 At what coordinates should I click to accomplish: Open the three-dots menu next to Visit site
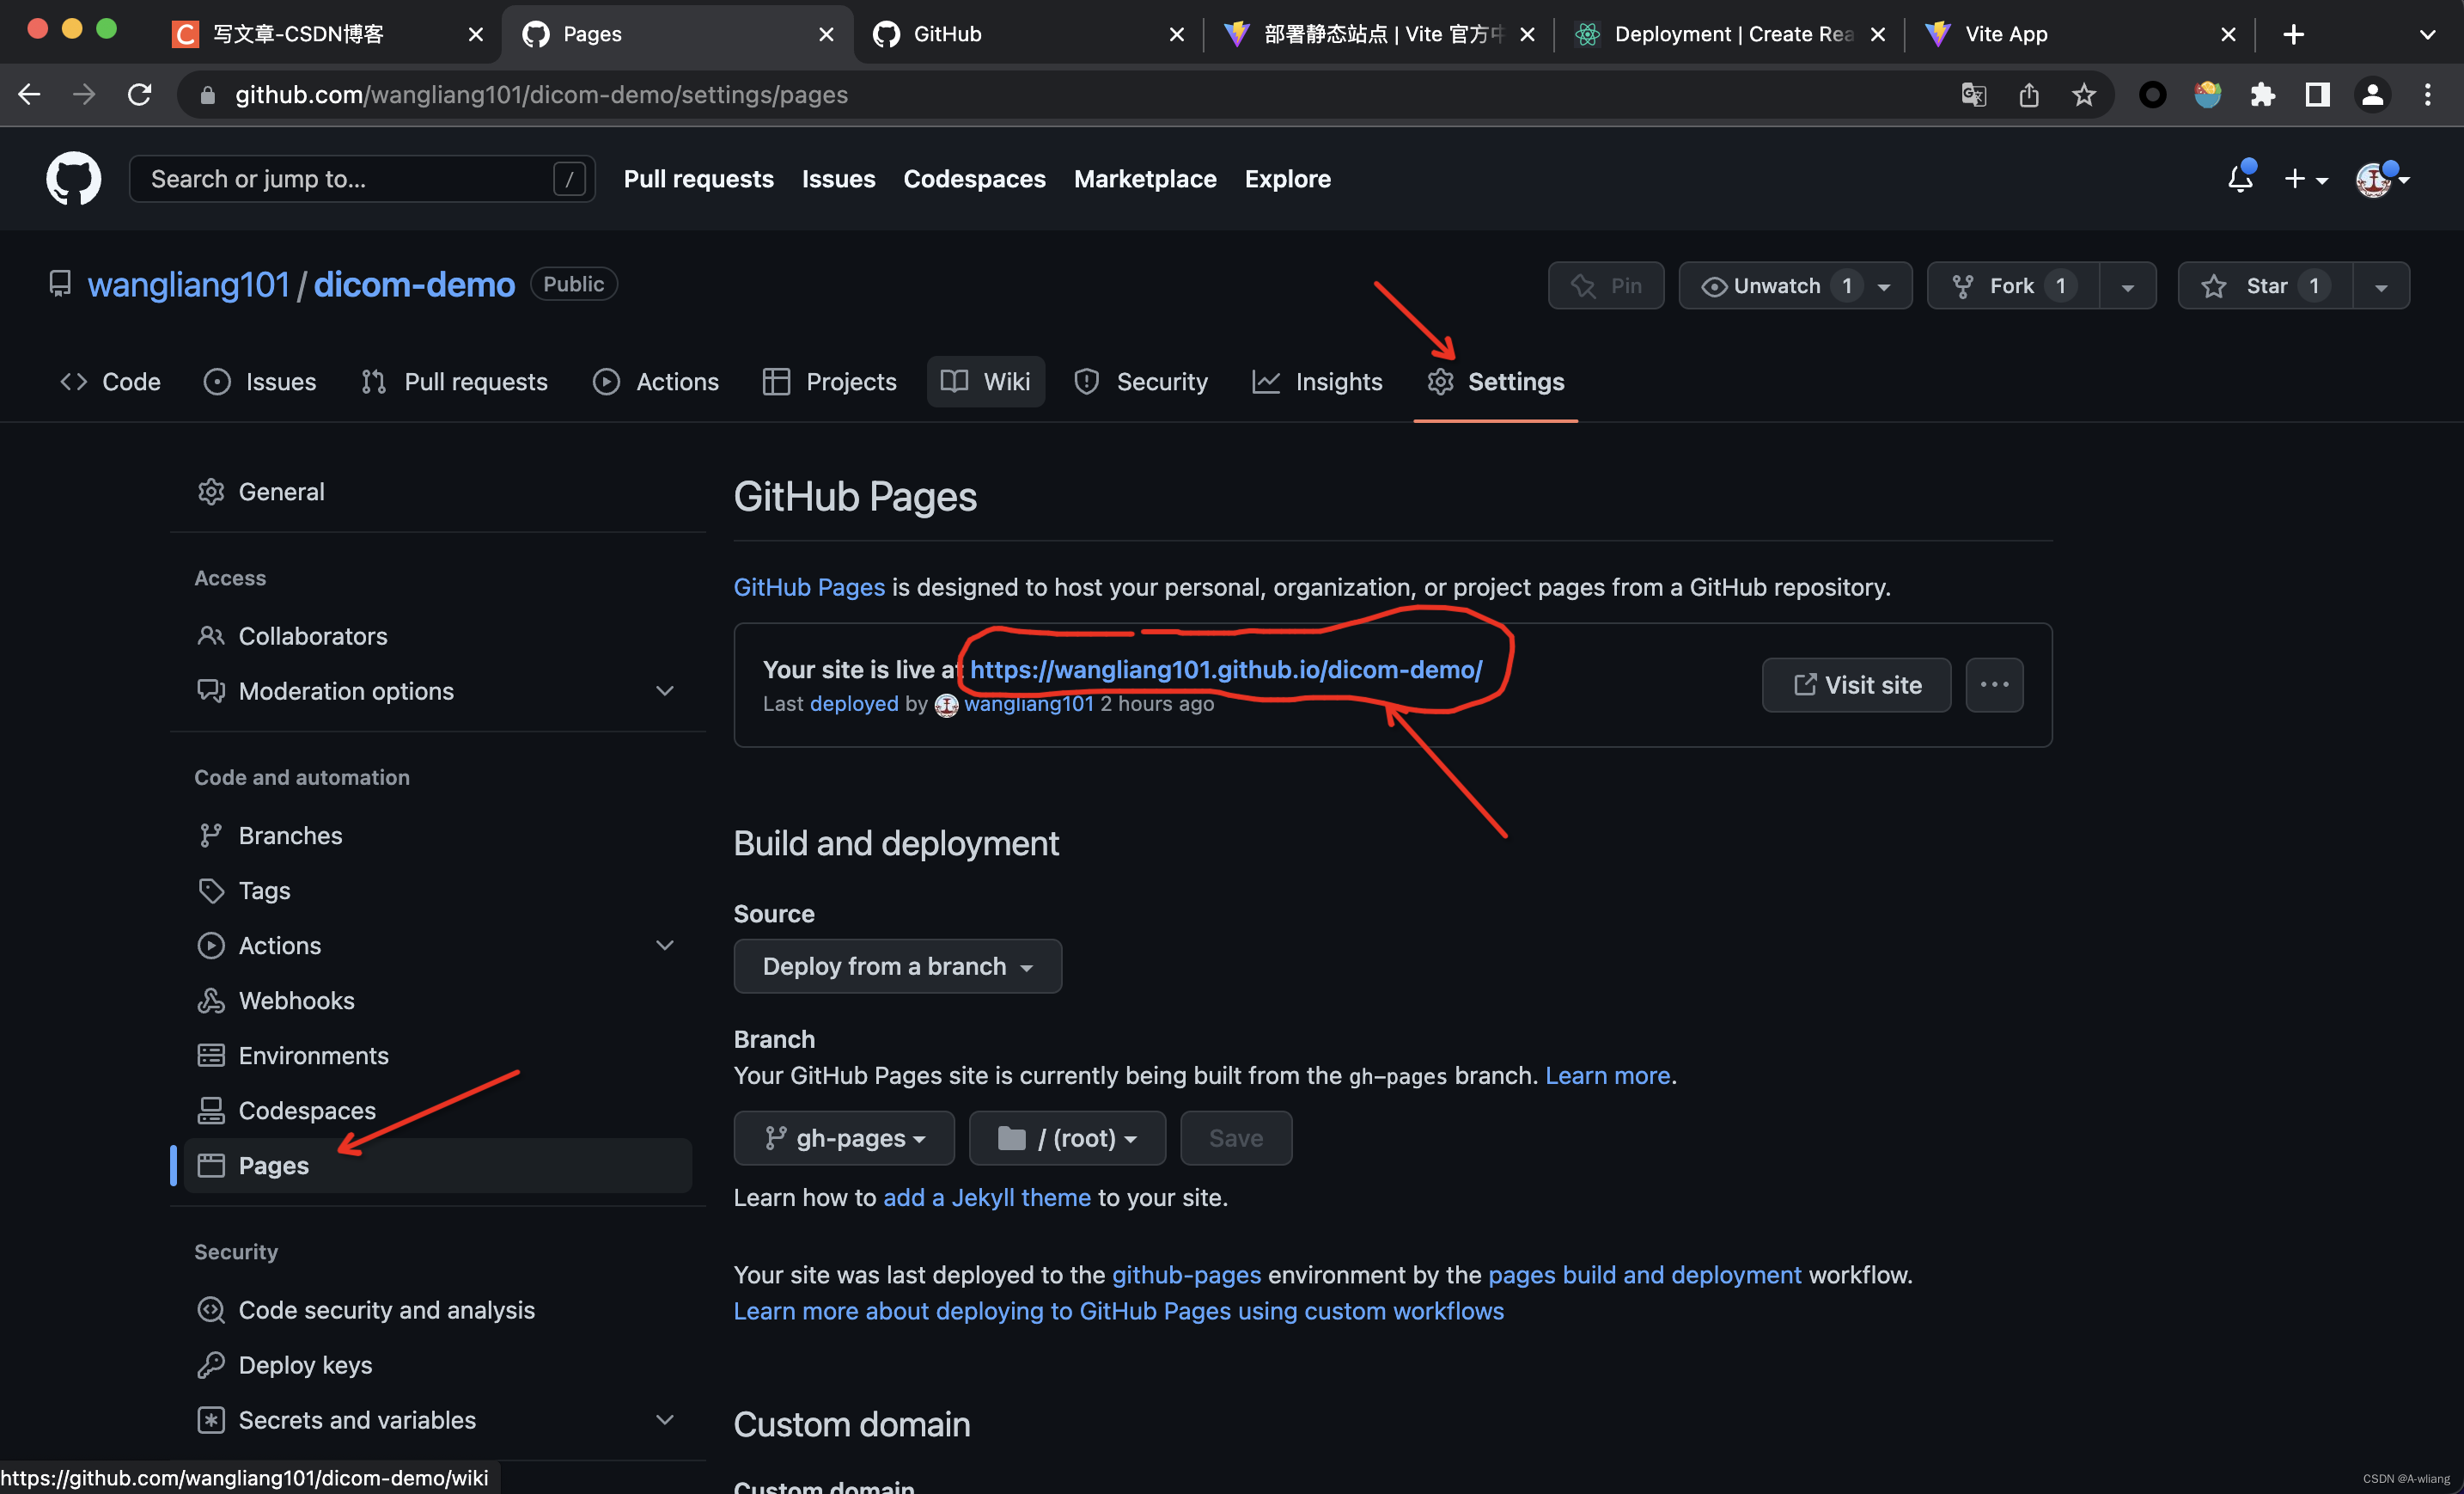[x=1993, y=684]
